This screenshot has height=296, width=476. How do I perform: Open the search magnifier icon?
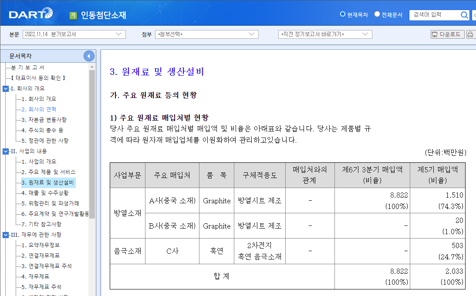[465, 14]
